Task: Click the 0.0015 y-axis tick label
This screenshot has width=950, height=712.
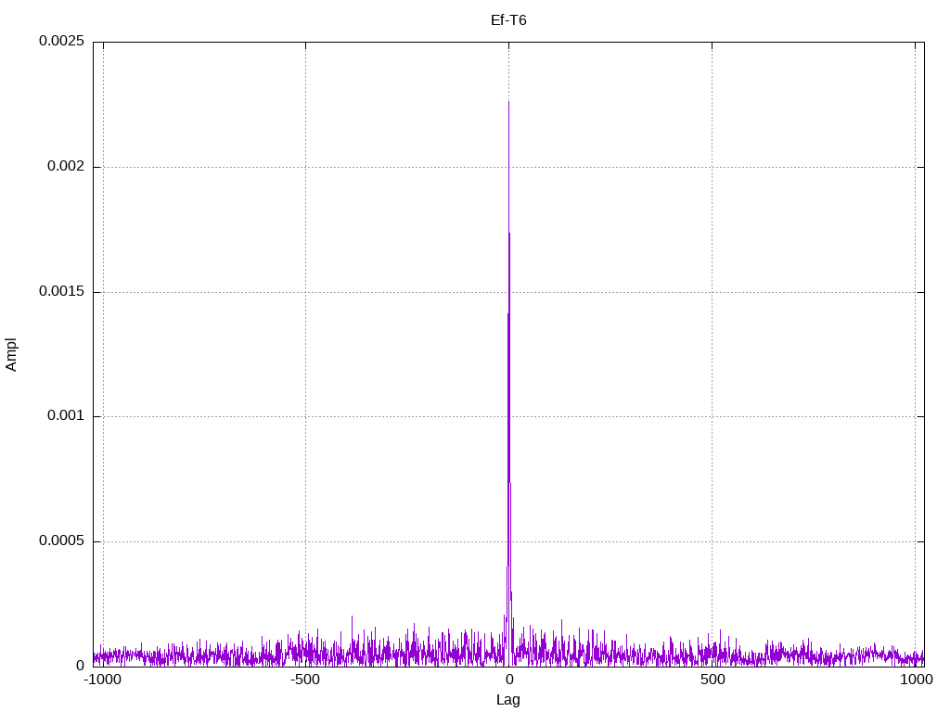Action: tap(61, 291)
